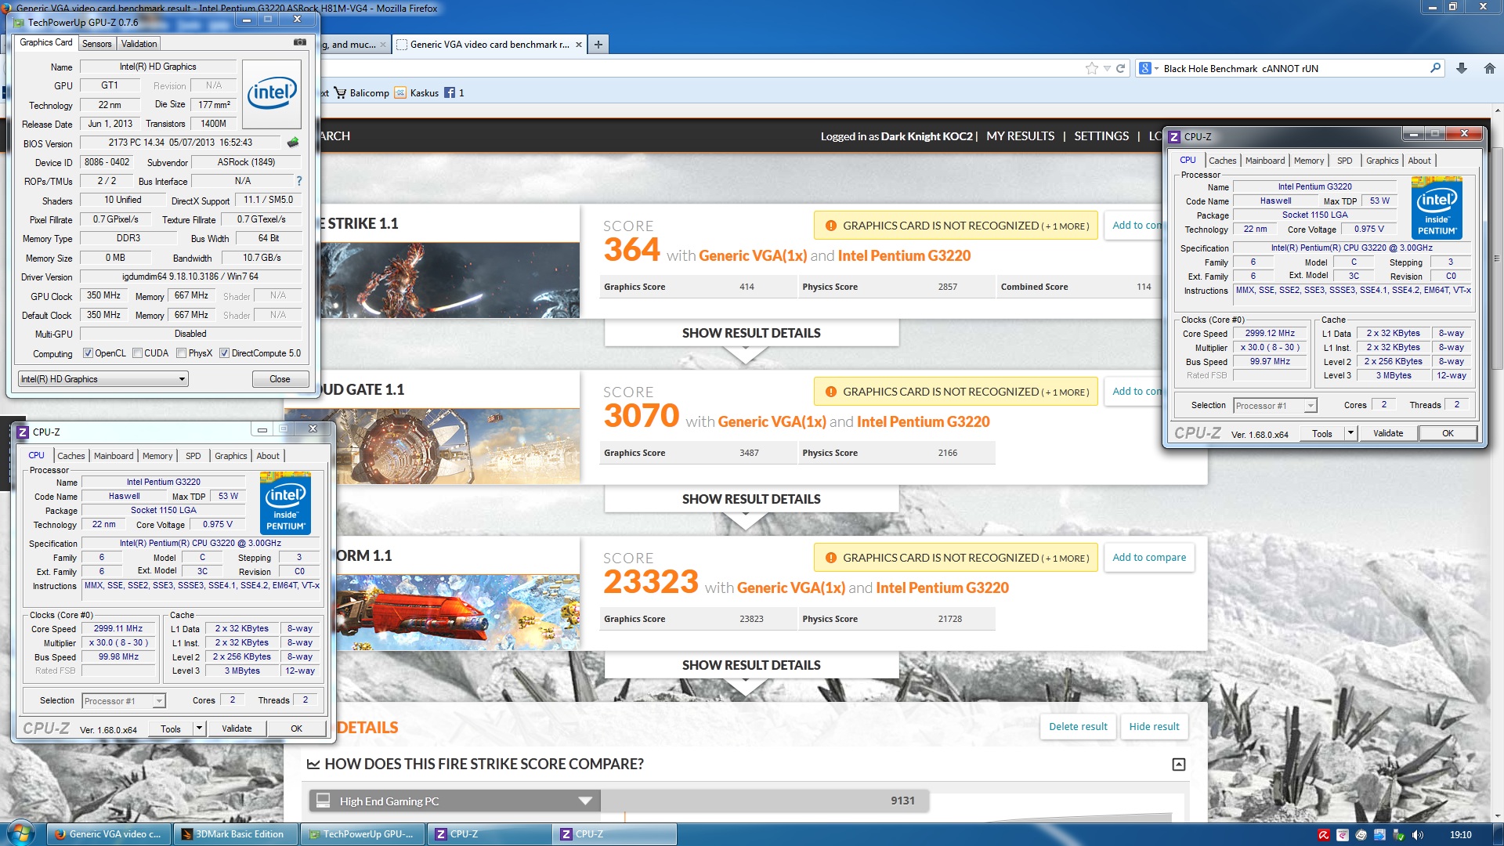The image size is (1504, 846).
Task: Open the volume speaker tray icon
Action: (x=1417, y=834)
